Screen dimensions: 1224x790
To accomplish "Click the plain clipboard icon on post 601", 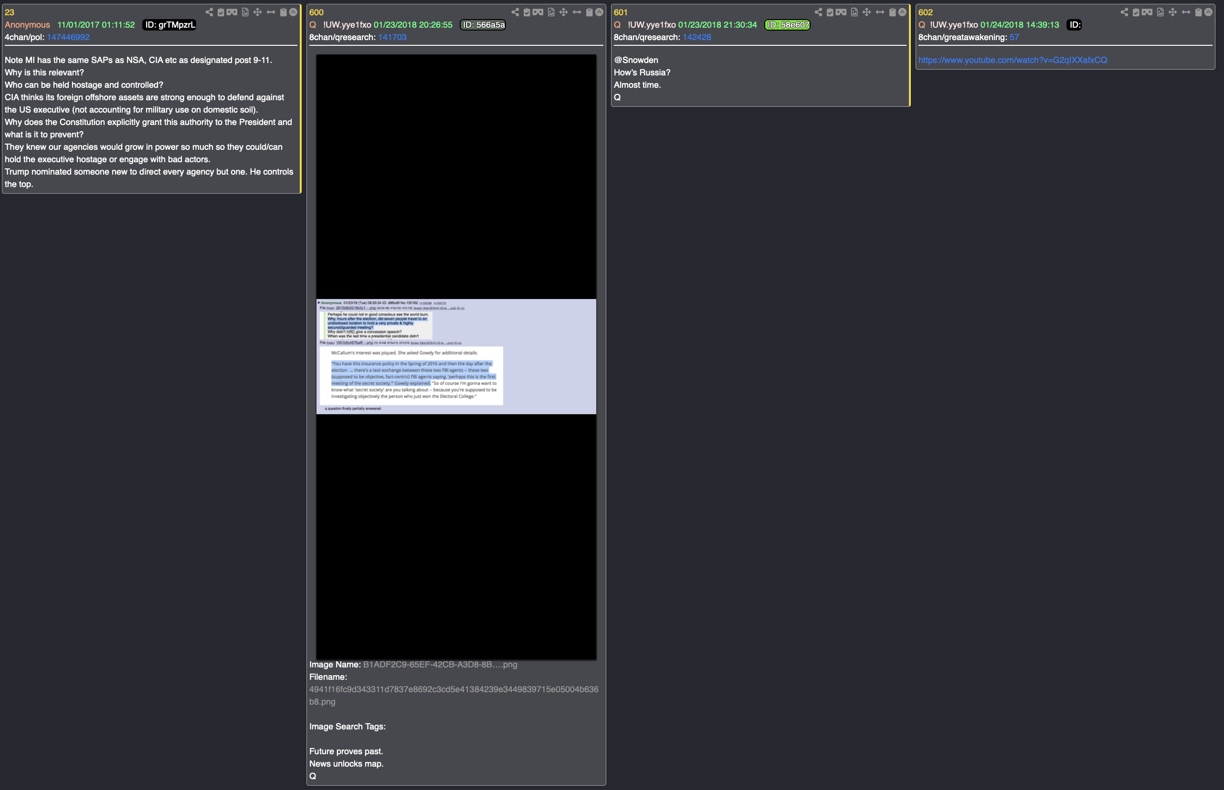I will (893, 12).
